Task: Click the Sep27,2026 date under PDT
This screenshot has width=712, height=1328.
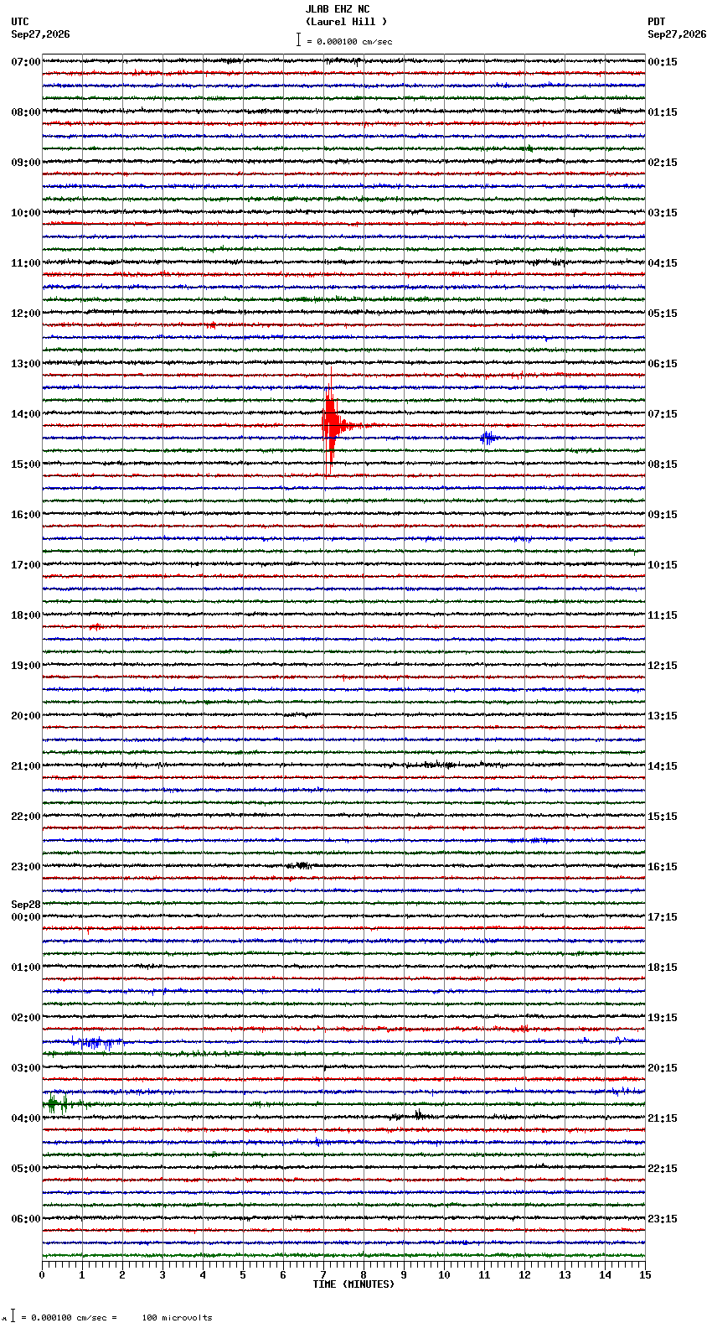Action: click(677, 34)
